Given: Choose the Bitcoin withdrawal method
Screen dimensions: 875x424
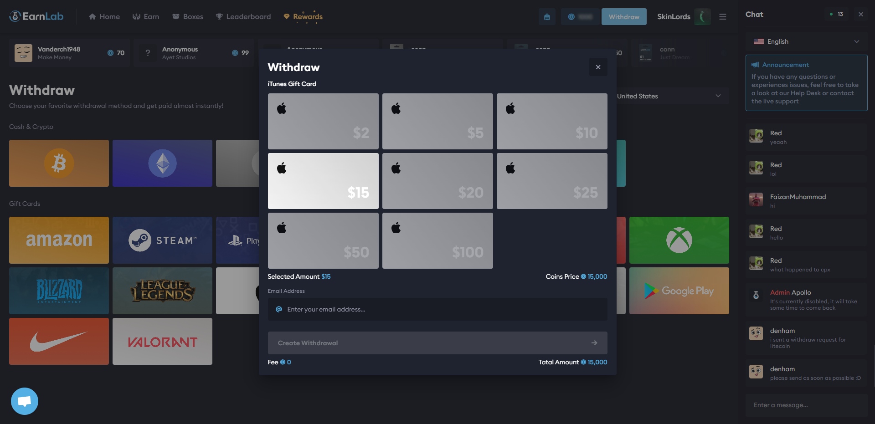Looking at the screenshot, I should coord(59,163).
